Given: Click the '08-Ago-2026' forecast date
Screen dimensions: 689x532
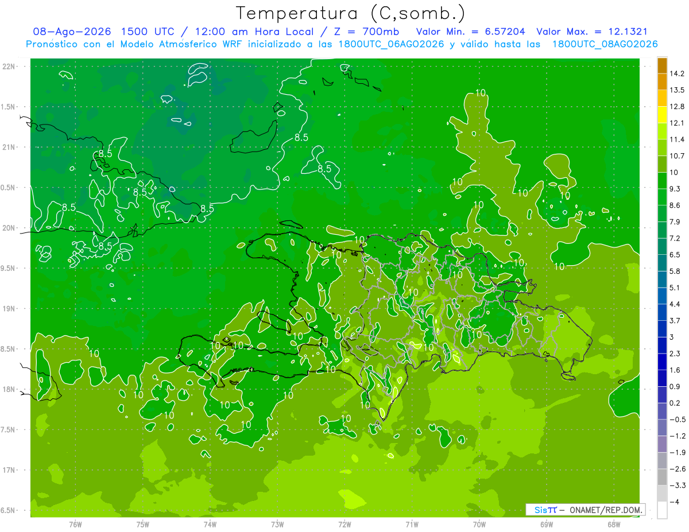Looking at the screenshot, I should coord(72,32).
